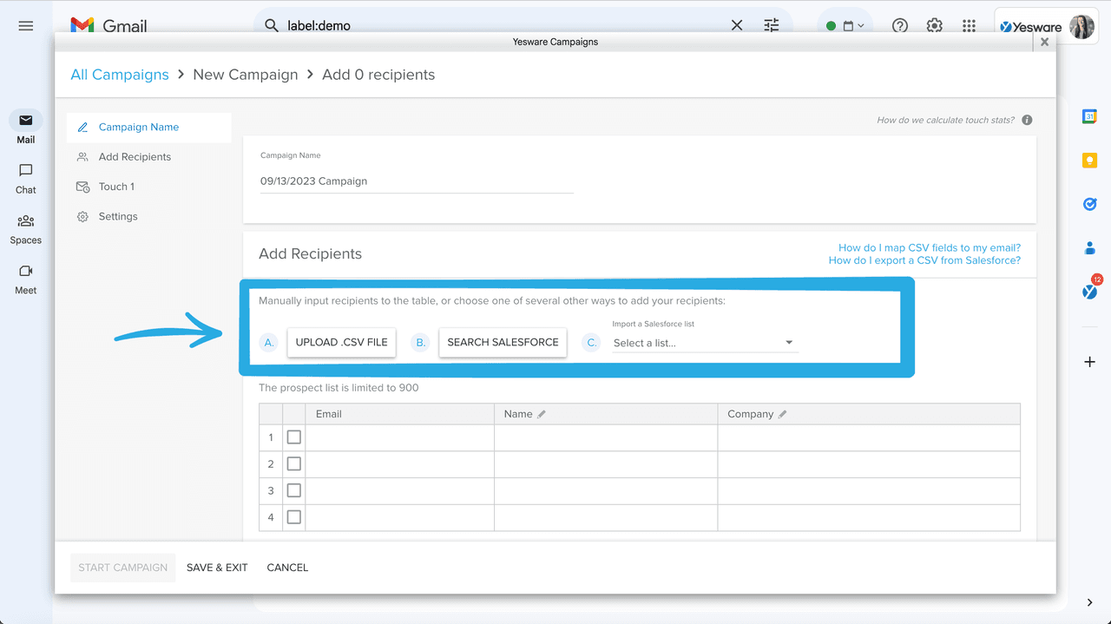Check the checkbox in row 1
This screenshot has width=1111, height=624.
coord(294,437)
